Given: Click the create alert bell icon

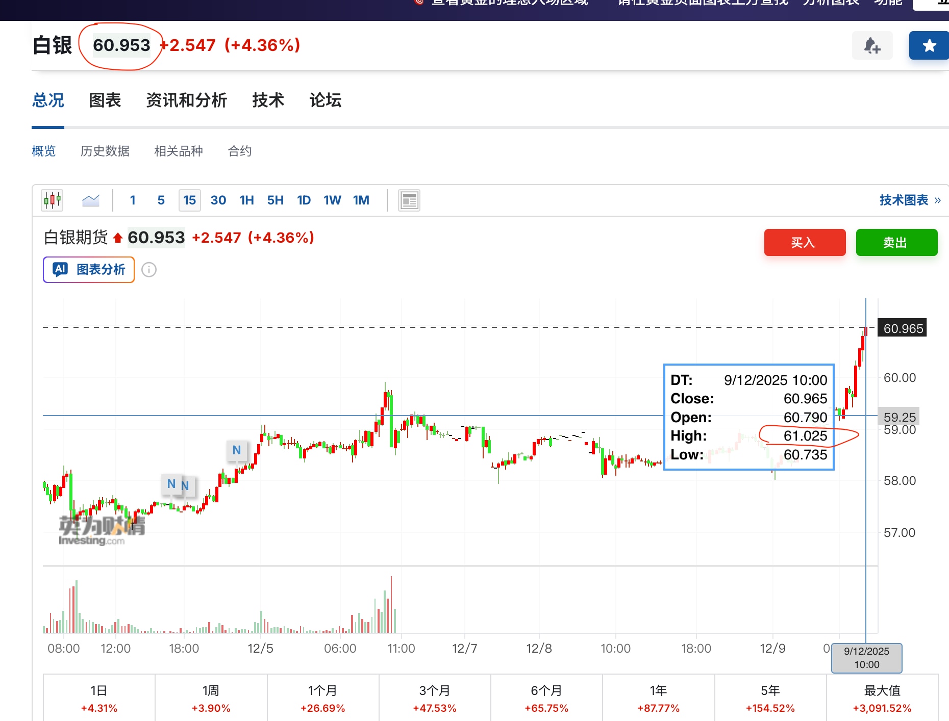Looking at the screenshot, I should [x=872, y=45].
